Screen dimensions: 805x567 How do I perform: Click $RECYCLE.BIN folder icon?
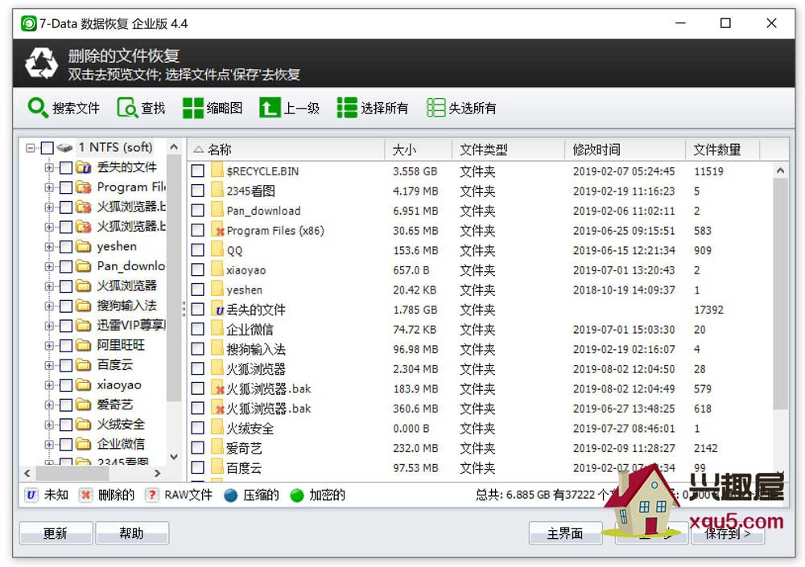pos(217,171)
